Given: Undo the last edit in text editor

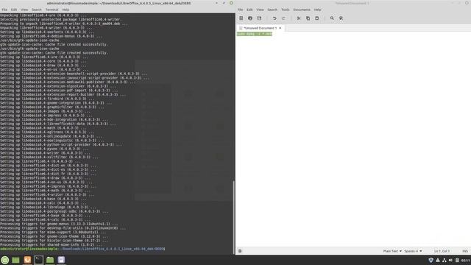Looking at the screenshot, I should (275, 18).
